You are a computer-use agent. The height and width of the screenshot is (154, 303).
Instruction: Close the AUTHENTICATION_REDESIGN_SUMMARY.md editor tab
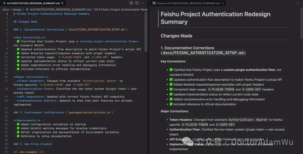62,3
